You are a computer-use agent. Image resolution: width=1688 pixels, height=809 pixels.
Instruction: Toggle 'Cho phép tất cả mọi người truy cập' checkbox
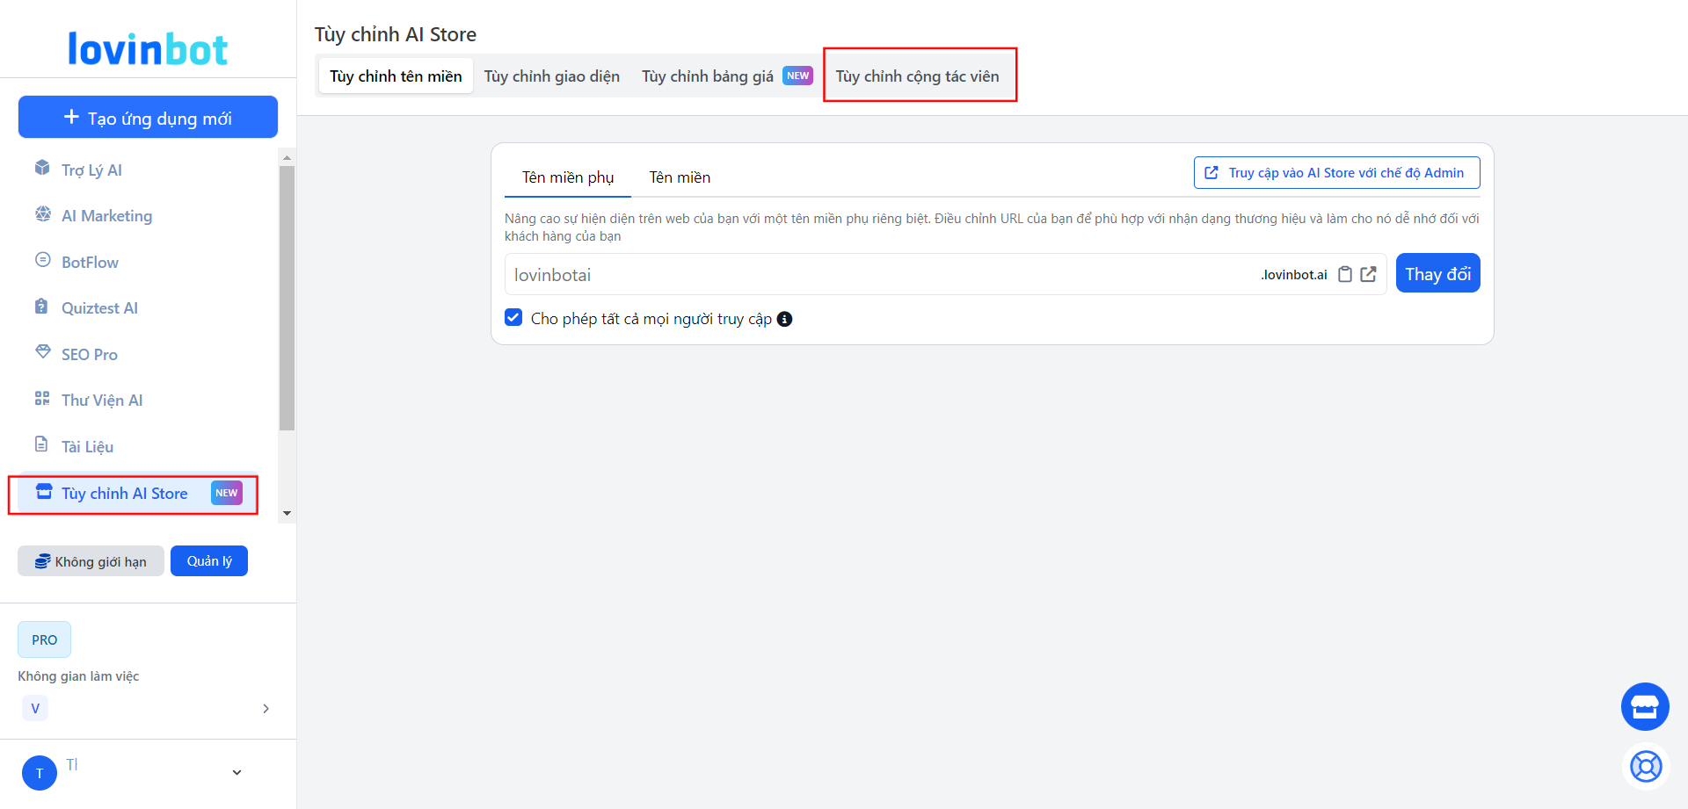click(x=513, y=318)
